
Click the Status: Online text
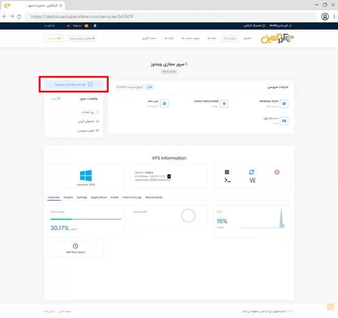tap(144, 173)
